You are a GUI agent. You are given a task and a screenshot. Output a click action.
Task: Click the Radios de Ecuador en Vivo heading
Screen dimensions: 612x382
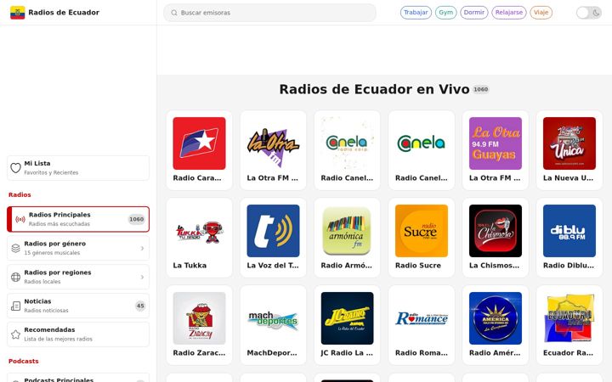pyautogui.click(x=374, y=89)
